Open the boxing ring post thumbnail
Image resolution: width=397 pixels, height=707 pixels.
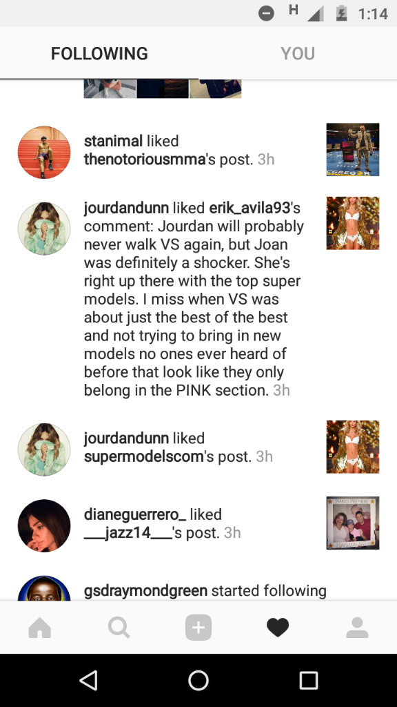[353, 149]
